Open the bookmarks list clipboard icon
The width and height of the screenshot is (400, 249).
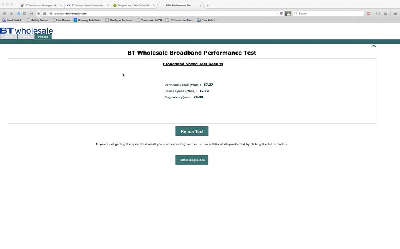[24, 14]
